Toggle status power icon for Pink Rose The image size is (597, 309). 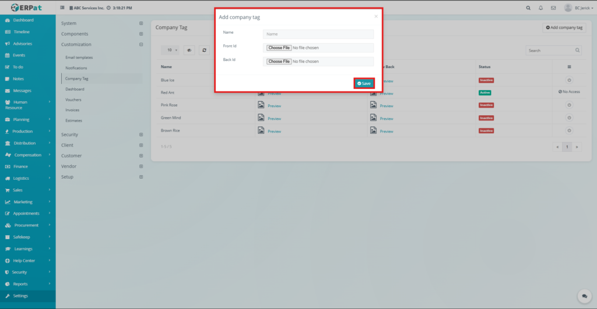pos(569,105)
